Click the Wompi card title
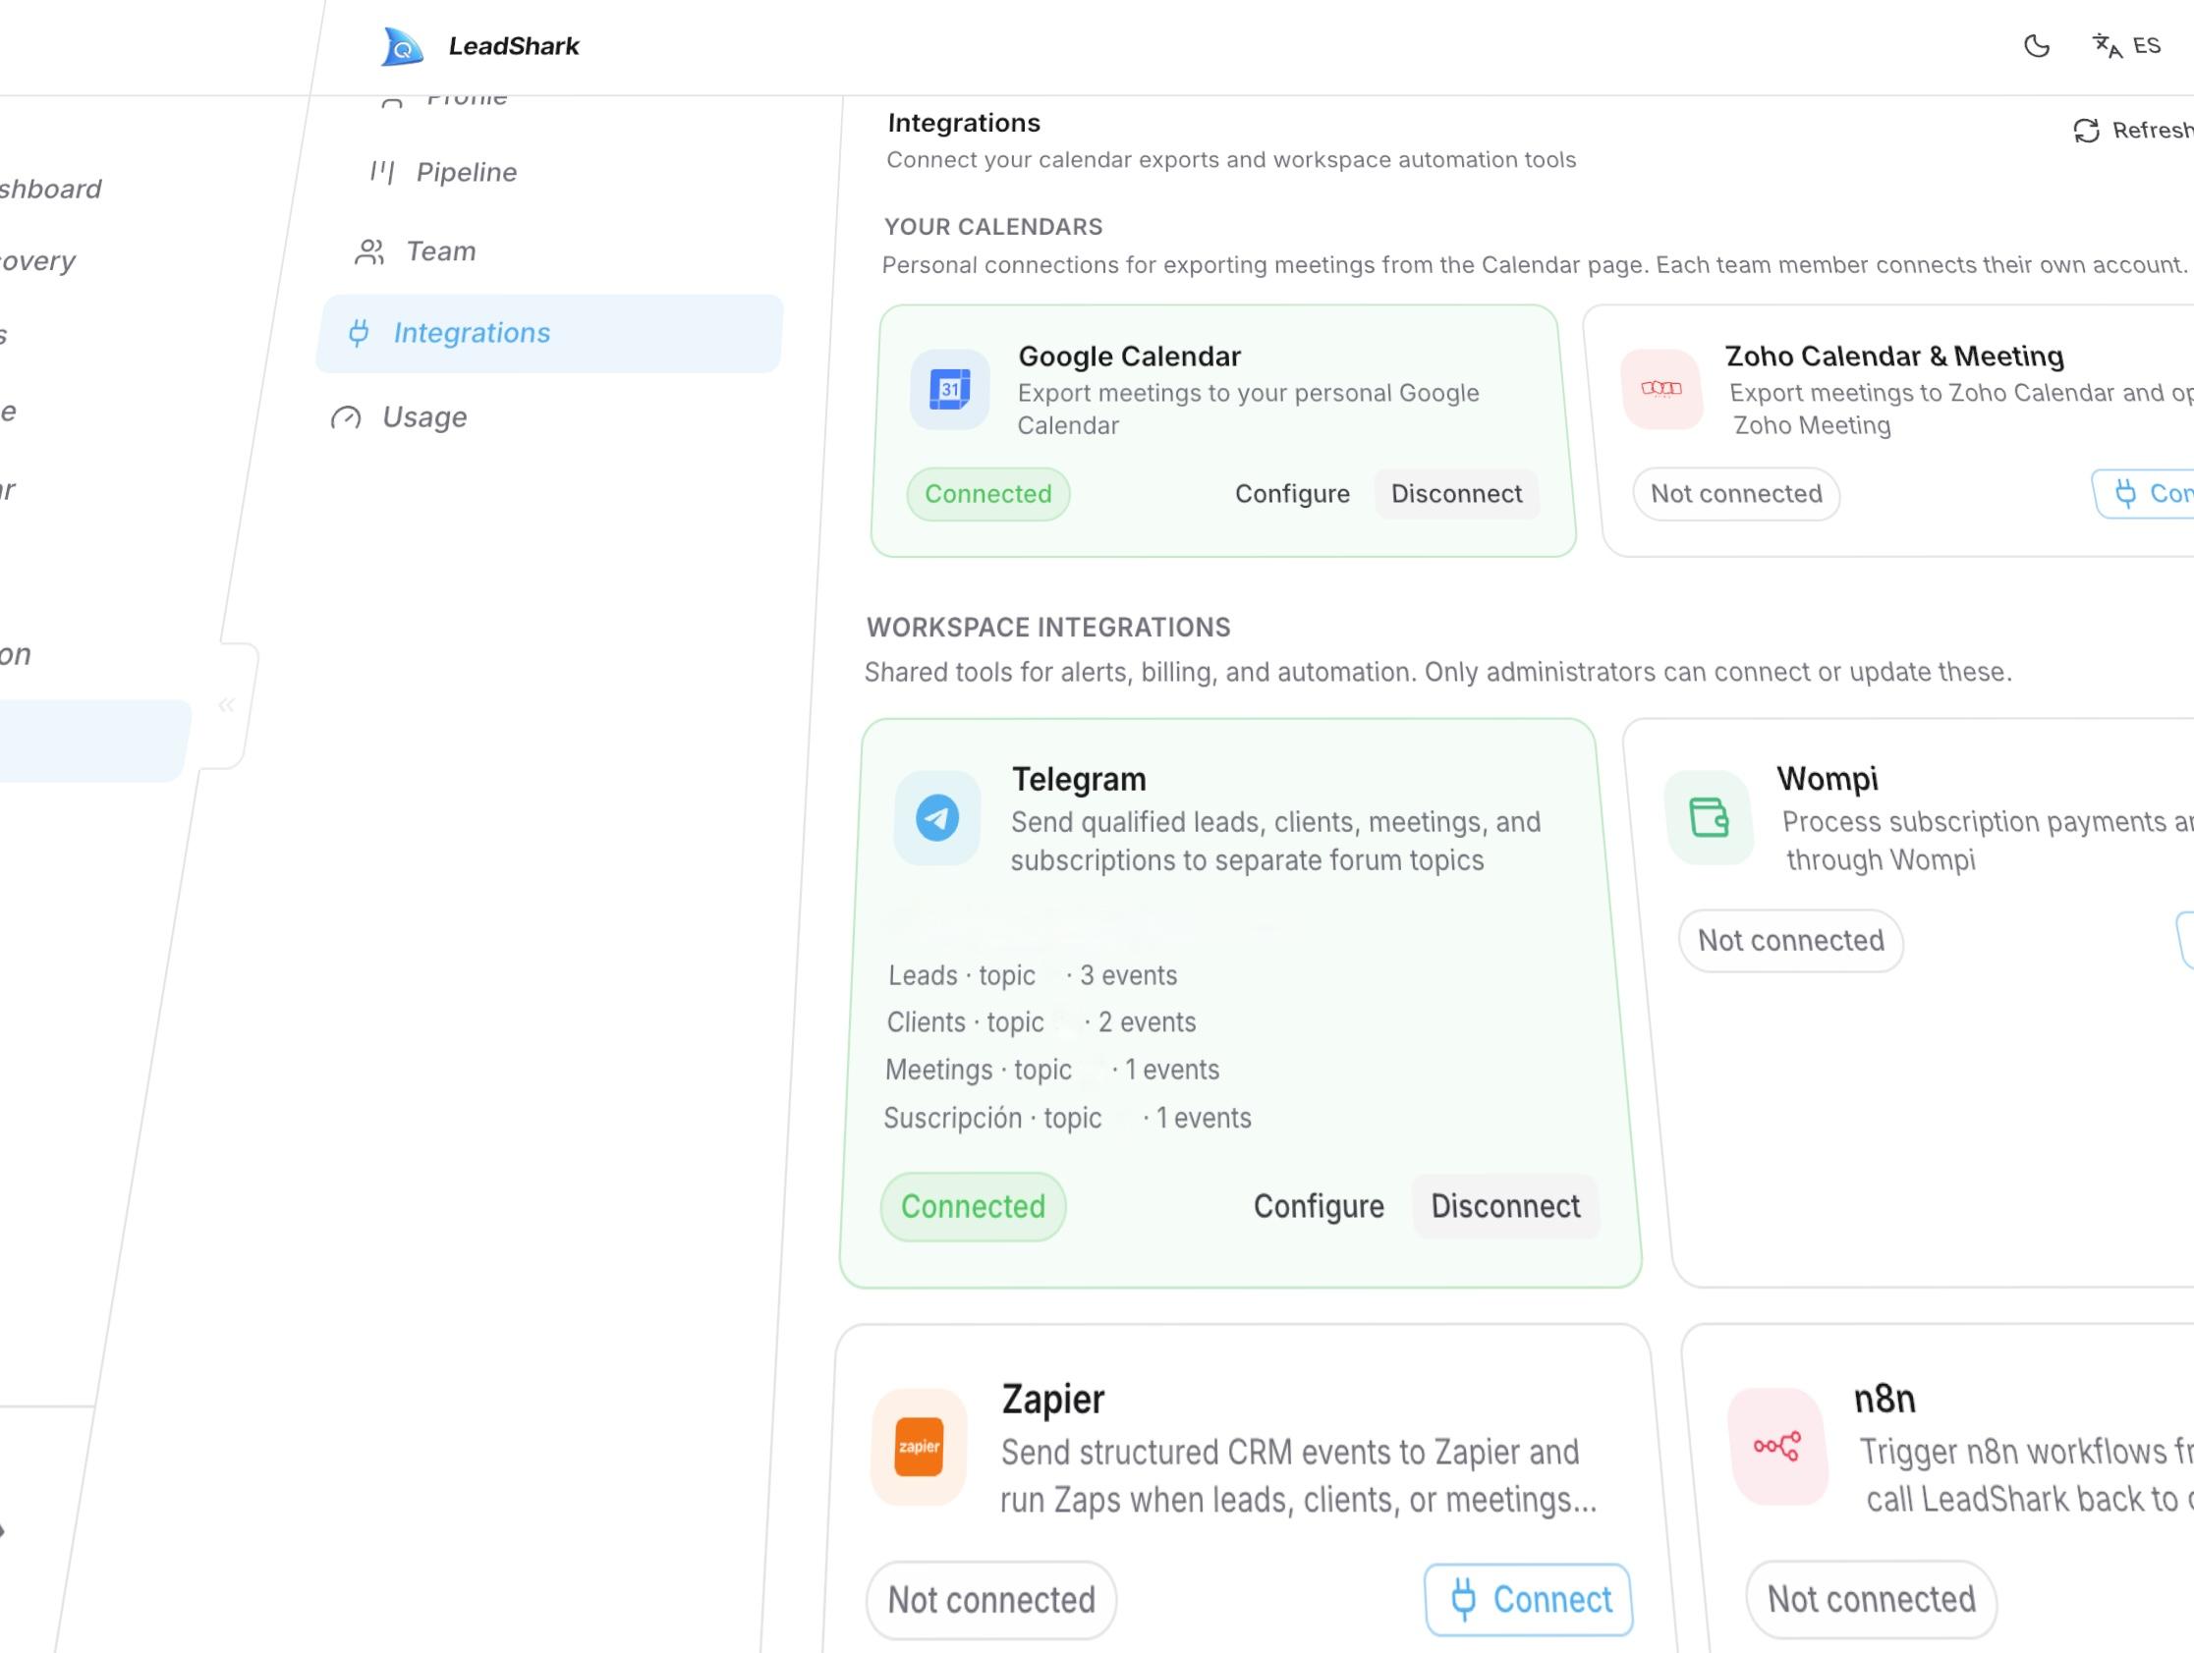 tap(1827, 780)
